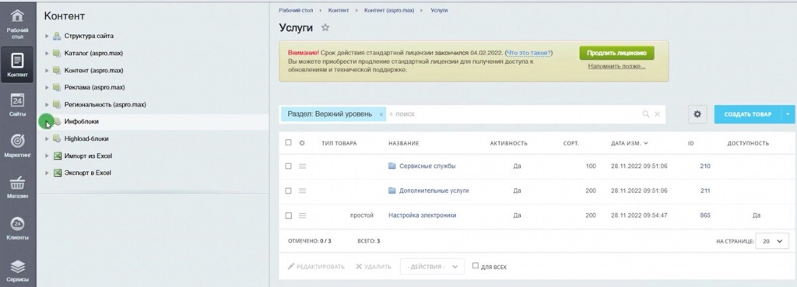This screenshot has width=797, height=287.
Task: Click the Дополнительные услуги folder icon
Action: pyautogui.click(x=392, y=191)
